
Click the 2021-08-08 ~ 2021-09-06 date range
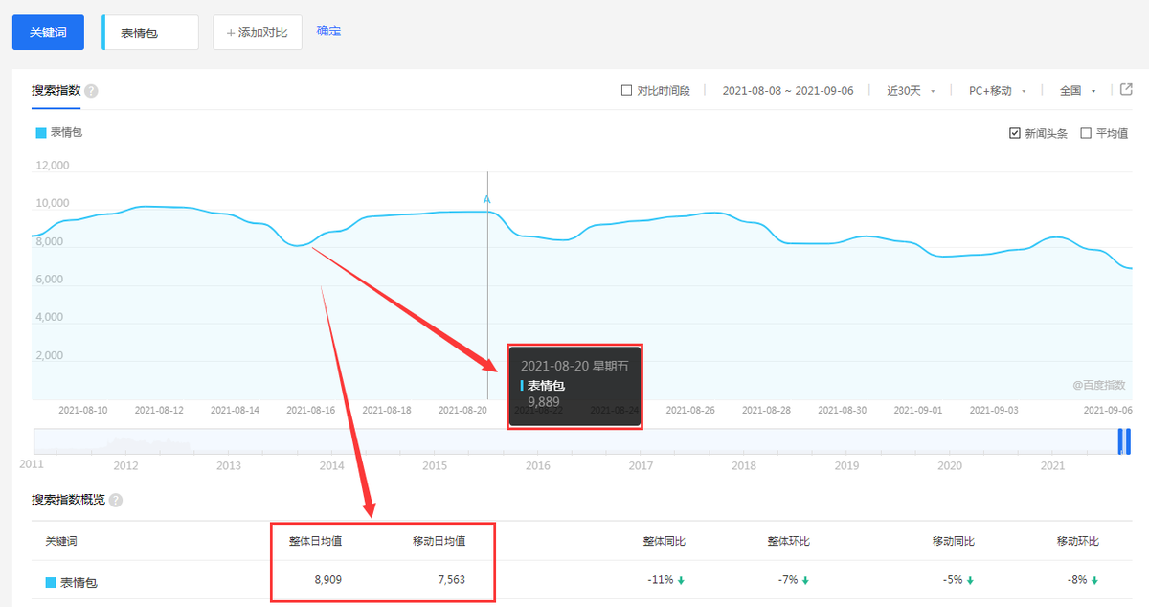click(787, 89)
